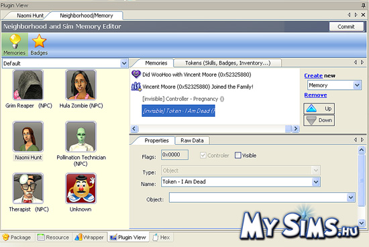Pin the Plugin View panel
This screenshot has height=247, width=369.
(x=364, y=5)
